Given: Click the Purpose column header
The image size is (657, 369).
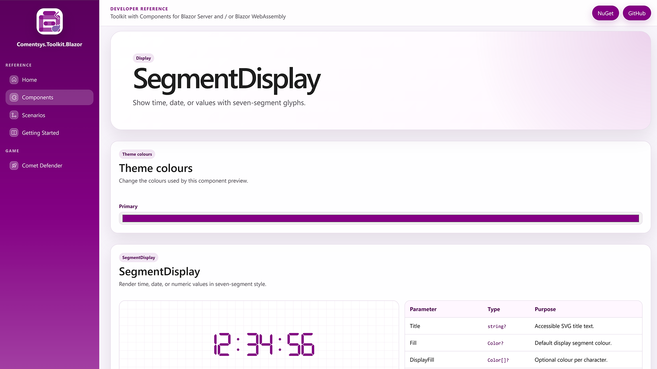Looking at the screenshot, I should point(545,309).
